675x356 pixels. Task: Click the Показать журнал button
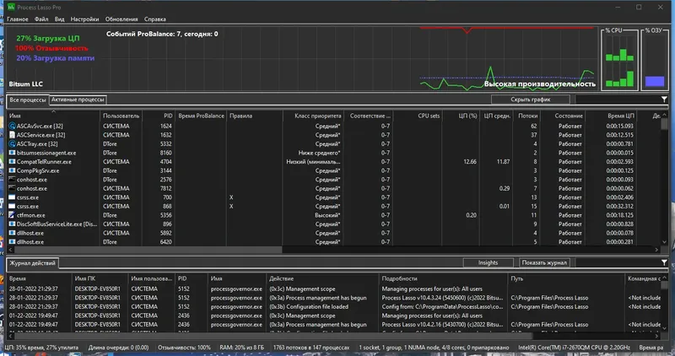click(x=544, y=262)
